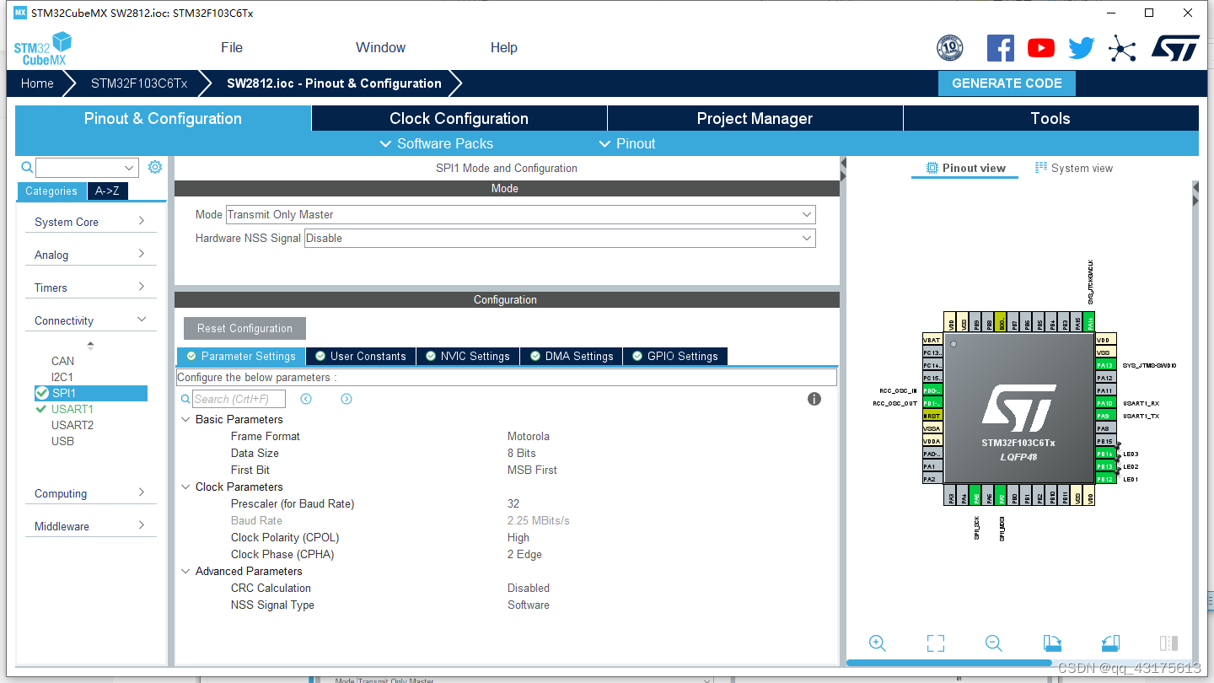
Task: Expand the Analog category
Action: coord(90,255)
